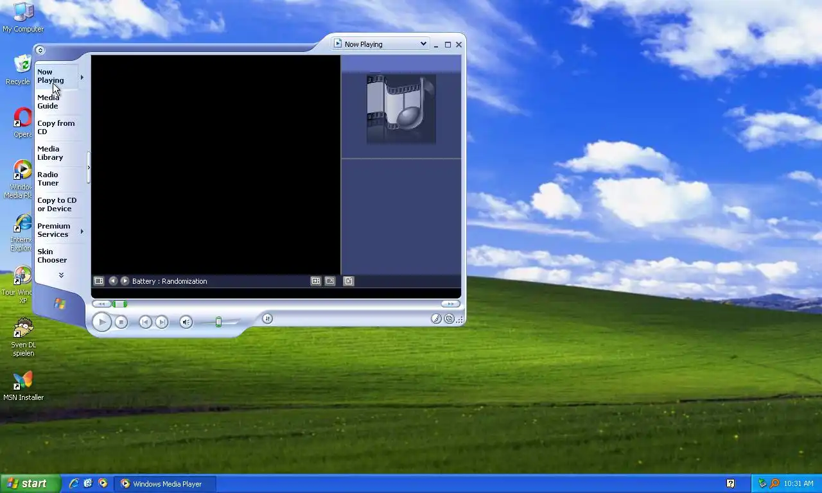Launch Media Player from quick launch
The height and width of the screenshot is (493, 822).
tap(102, 483)
